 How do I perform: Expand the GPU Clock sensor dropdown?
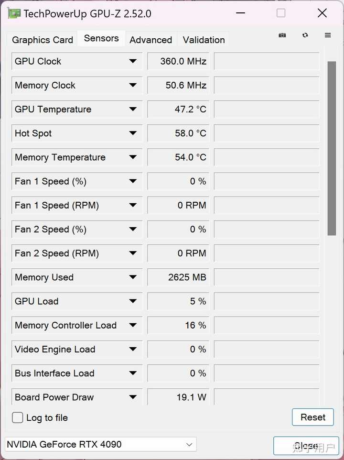(133, 61)
